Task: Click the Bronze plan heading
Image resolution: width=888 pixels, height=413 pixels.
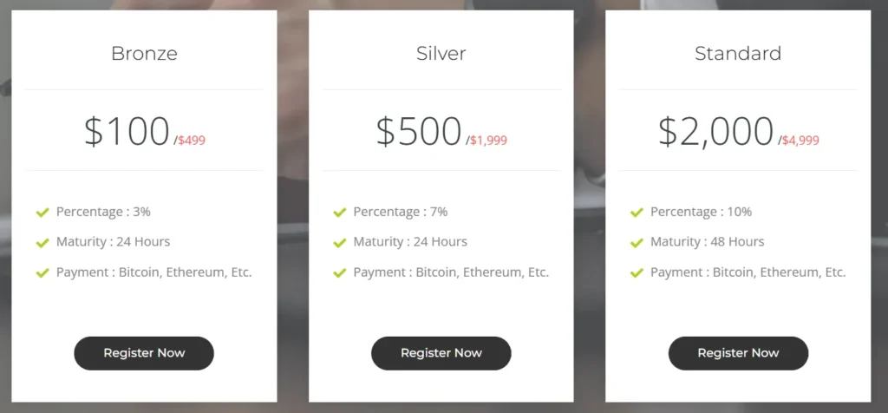Action: (x=144, y=53)
